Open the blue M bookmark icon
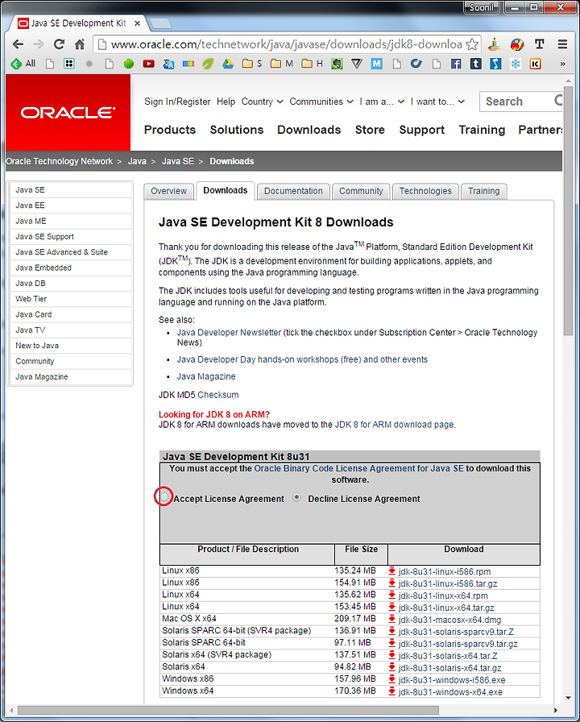 (x=376, y=64)
